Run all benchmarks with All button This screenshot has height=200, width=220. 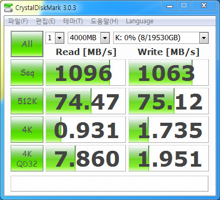click(x=27, y=44)
